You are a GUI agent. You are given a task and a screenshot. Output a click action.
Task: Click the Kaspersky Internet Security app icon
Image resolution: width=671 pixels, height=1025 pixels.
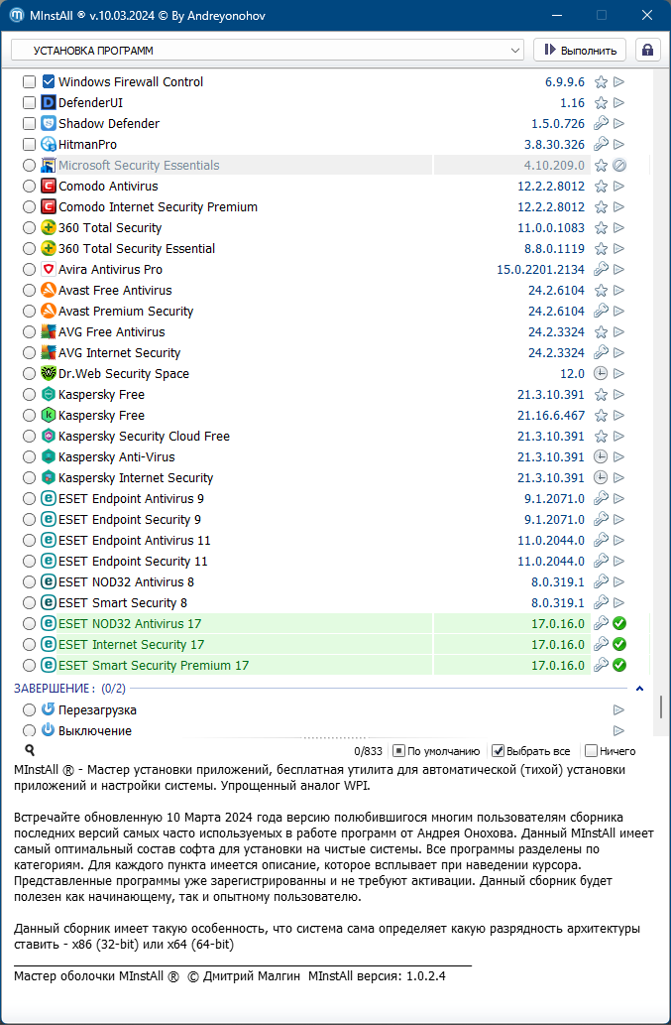[49, 478]
